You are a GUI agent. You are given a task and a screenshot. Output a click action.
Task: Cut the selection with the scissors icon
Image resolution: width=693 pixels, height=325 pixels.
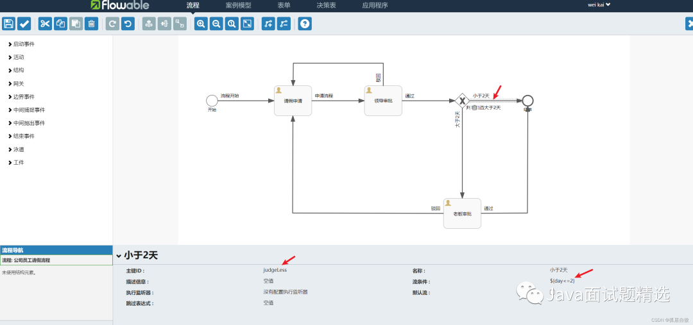tap(45, 24)
